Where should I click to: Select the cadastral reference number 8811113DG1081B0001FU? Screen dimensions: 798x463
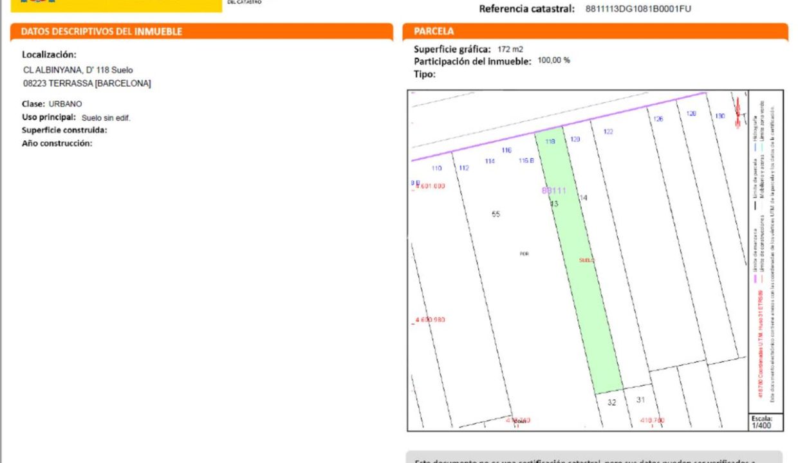(638, 9)
